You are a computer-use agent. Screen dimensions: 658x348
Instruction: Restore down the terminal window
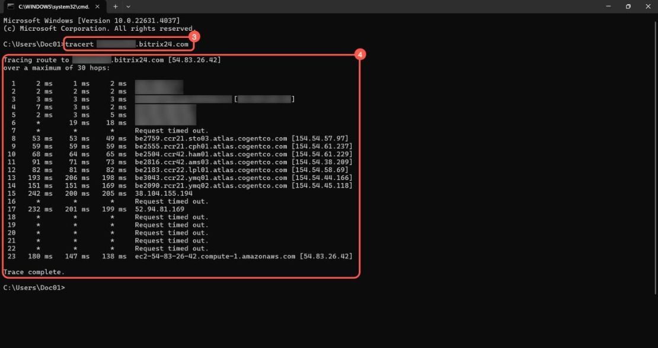[x=628, y=7]
